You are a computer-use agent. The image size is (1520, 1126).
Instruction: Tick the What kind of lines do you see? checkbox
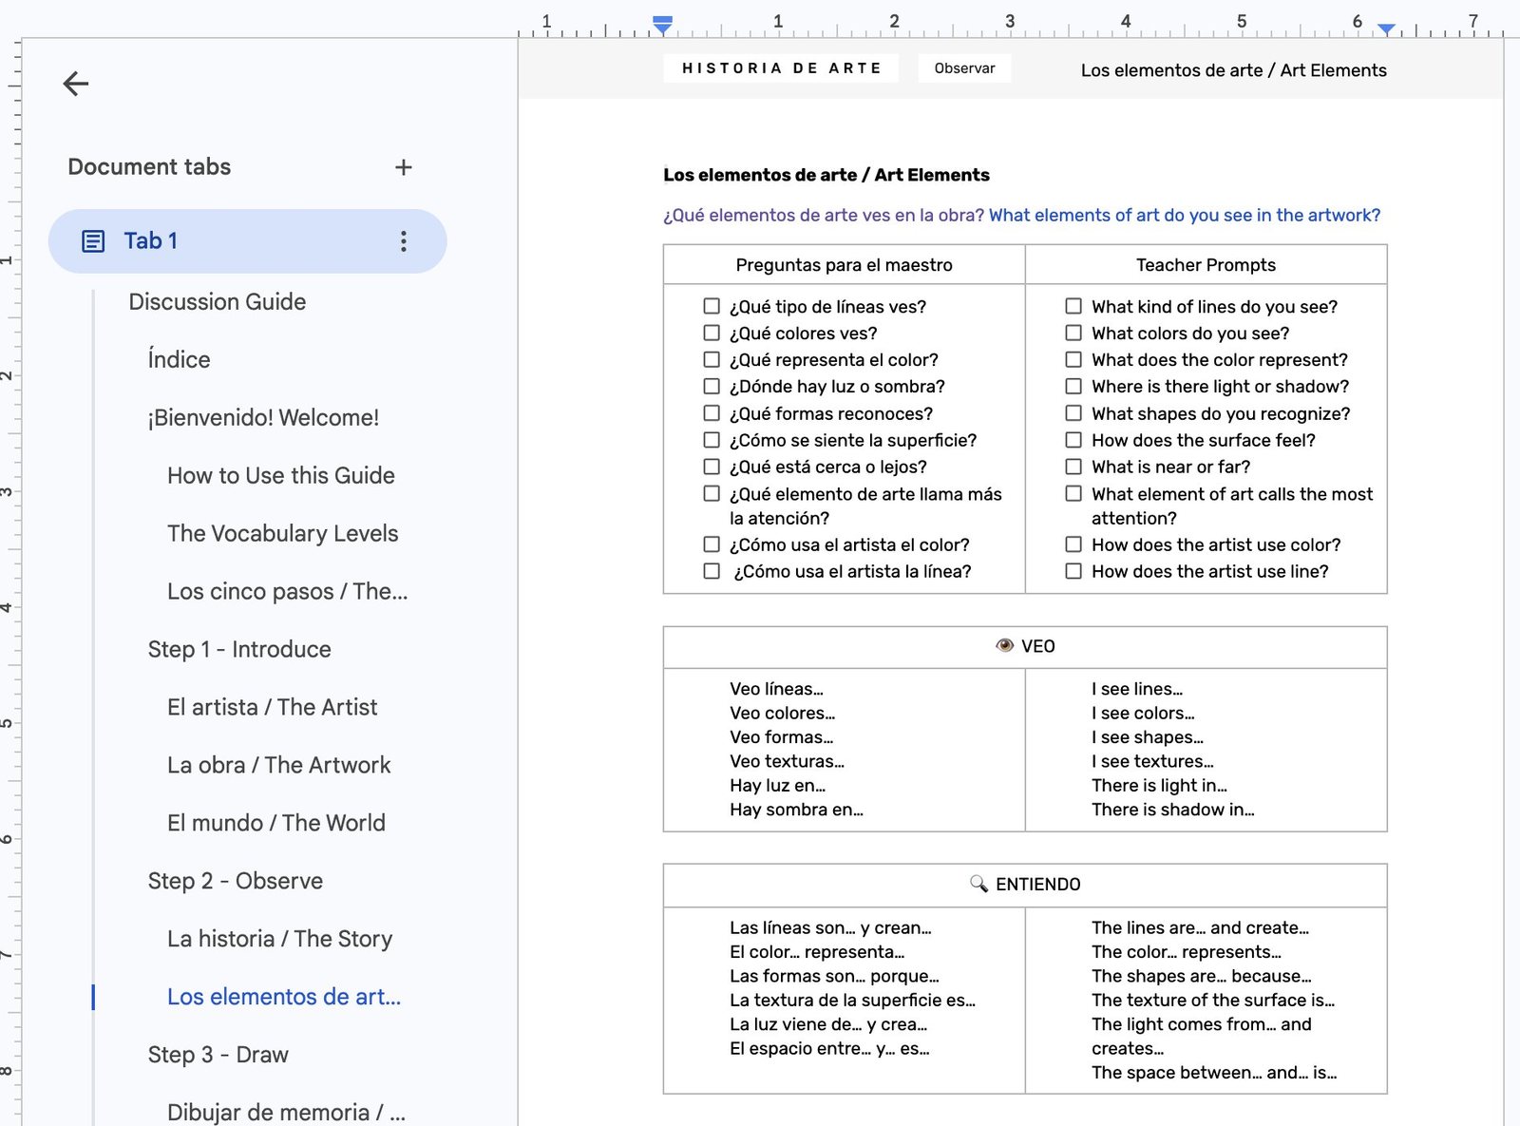click(x=1073, y=306)
